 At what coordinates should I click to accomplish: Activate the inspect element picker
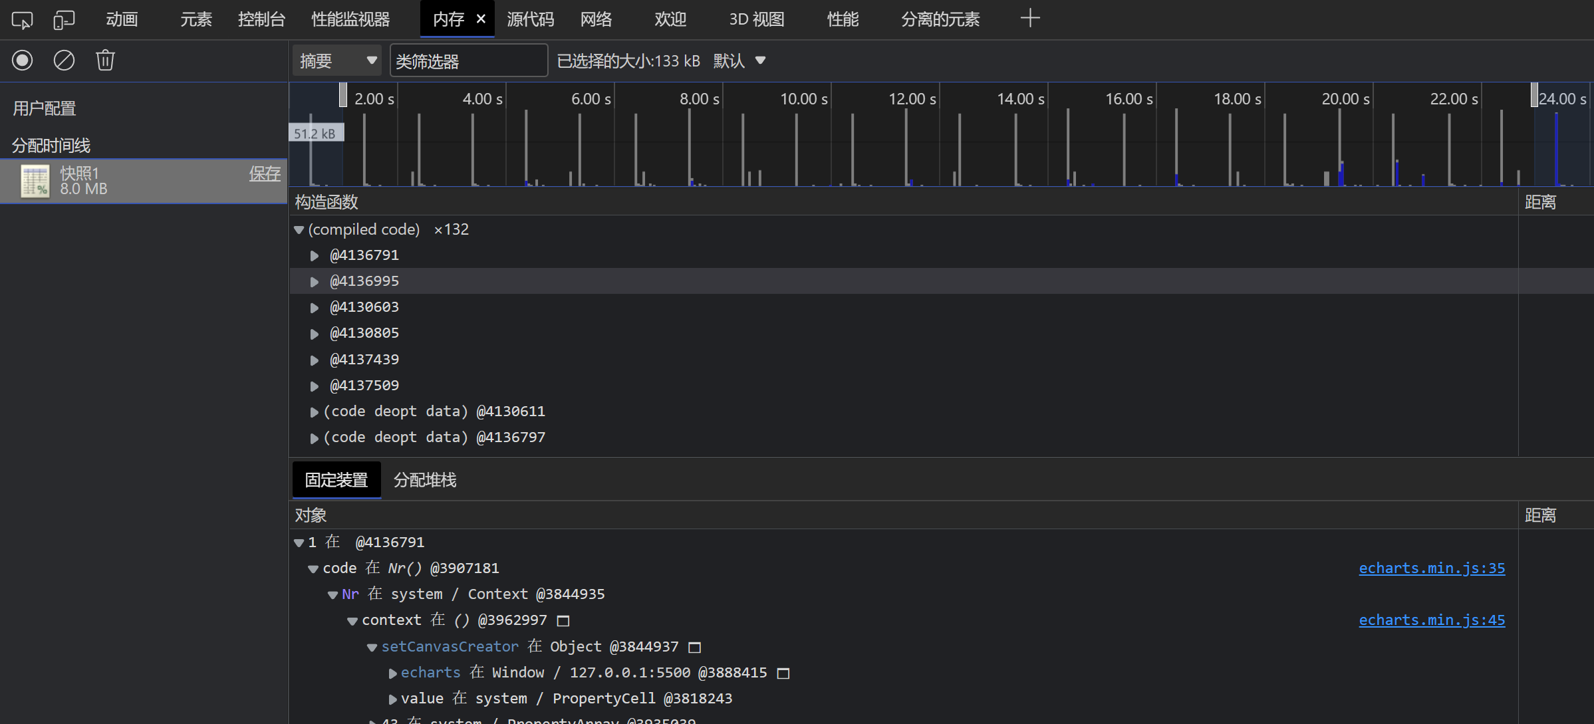click(21, 19)
